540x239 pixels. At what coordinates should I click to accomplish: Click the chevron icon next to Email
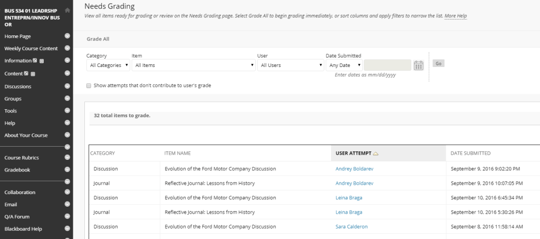pyautogui.click(x=67, y=204)
